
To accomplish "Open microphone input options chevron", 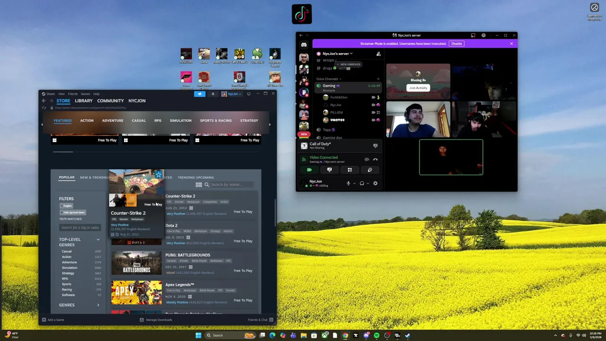I will [x=354, y=183].
